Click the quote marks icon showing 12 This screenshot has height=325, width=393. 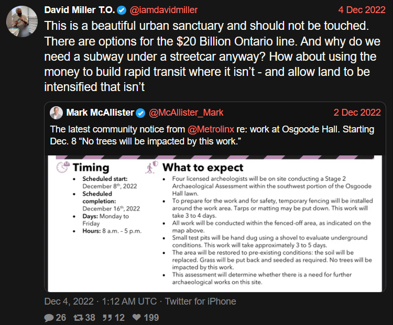coord(105,317)
